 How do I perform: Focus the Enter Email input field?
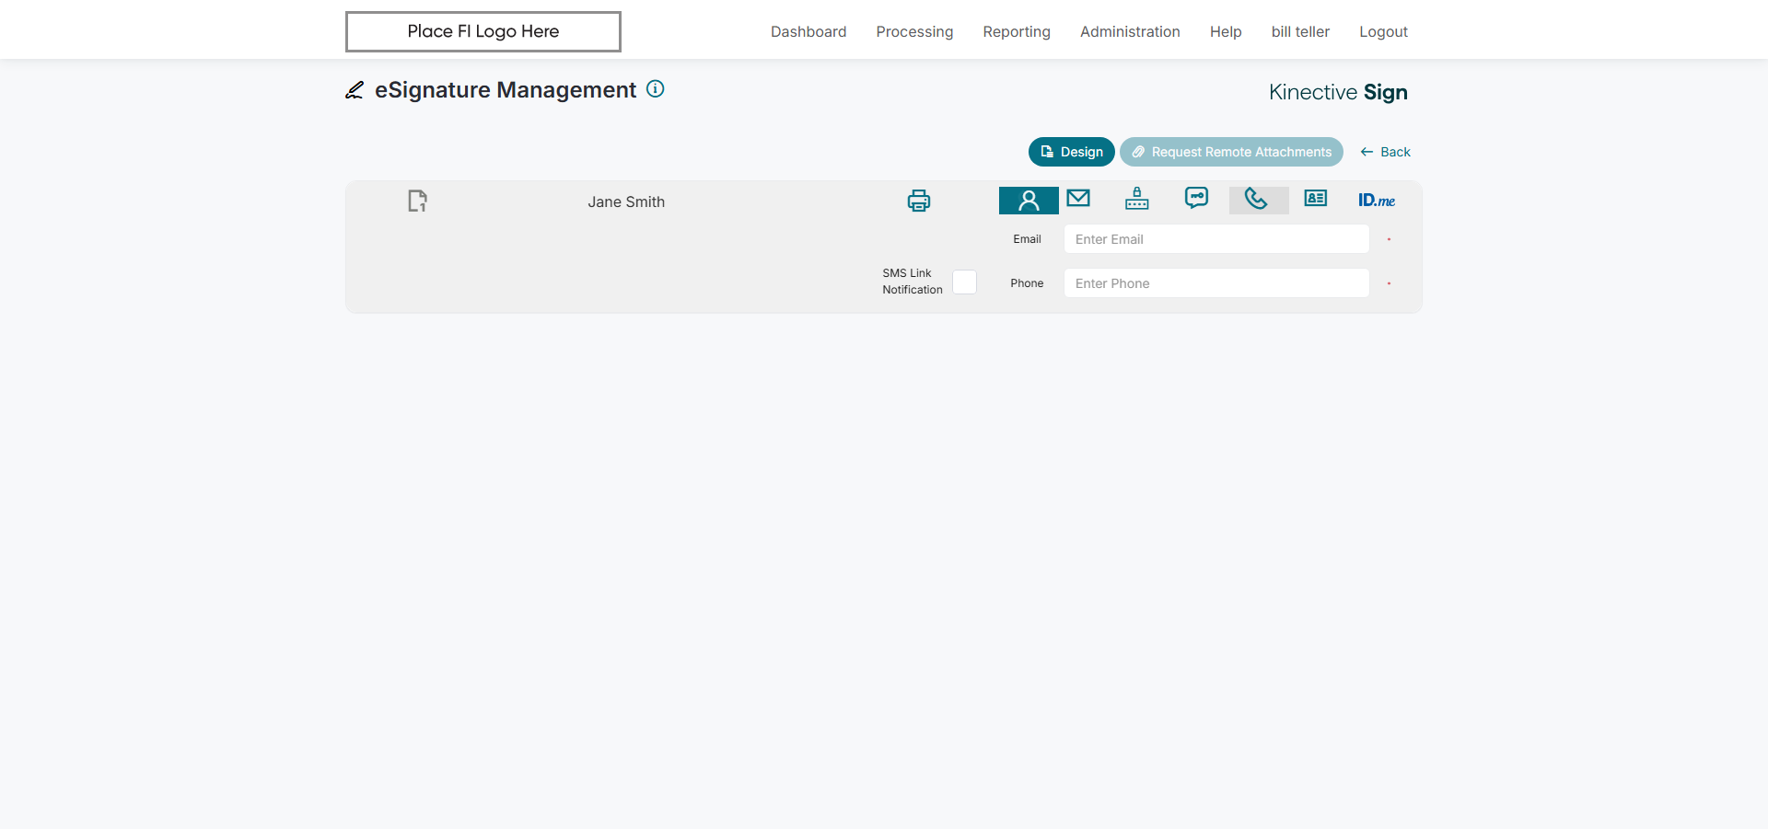click(1216, 239)
